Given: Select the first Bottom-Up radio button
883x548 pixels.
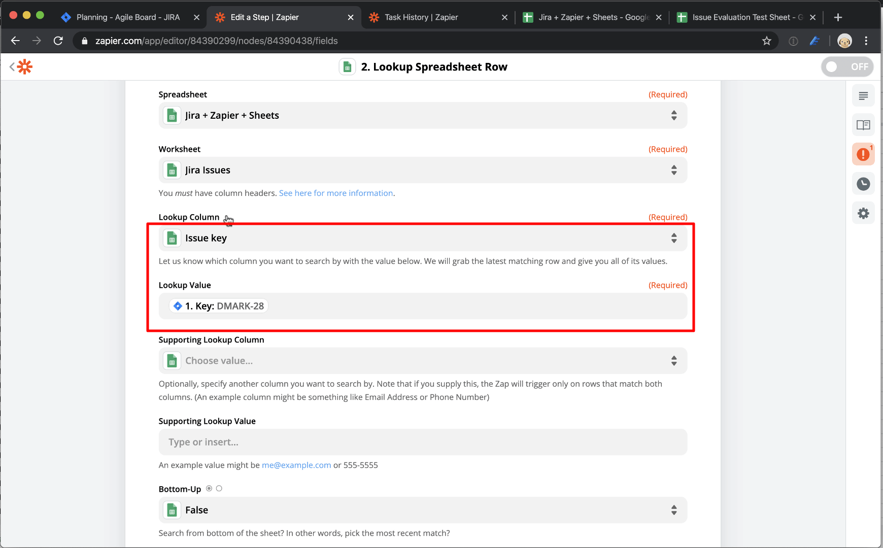Looking at the screenshot, I should point(209,489).
